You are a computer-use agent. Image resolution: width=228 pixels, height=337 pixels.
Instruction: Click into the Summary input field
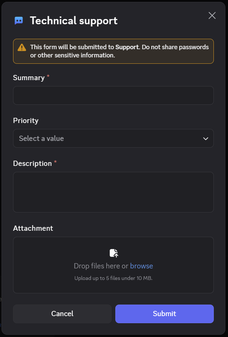[x=113, y=95]
